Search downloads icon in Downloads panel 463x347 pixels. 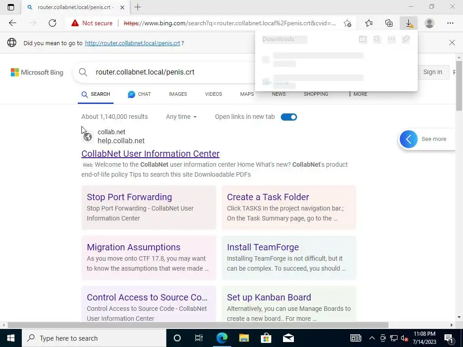[x=377, y=39]
